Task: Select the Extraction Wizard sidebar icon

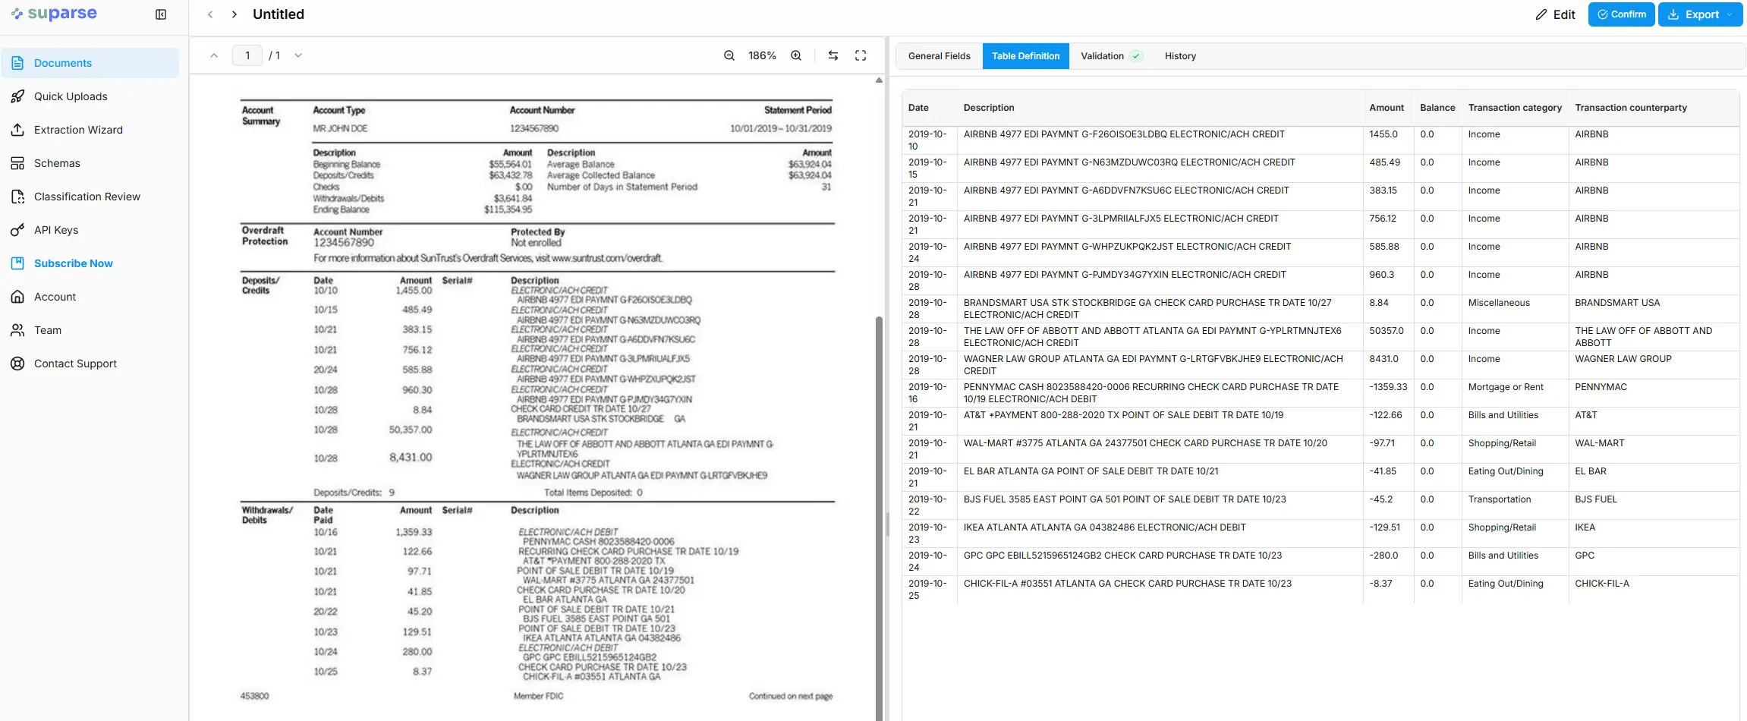Action: (x=18, y=129)
